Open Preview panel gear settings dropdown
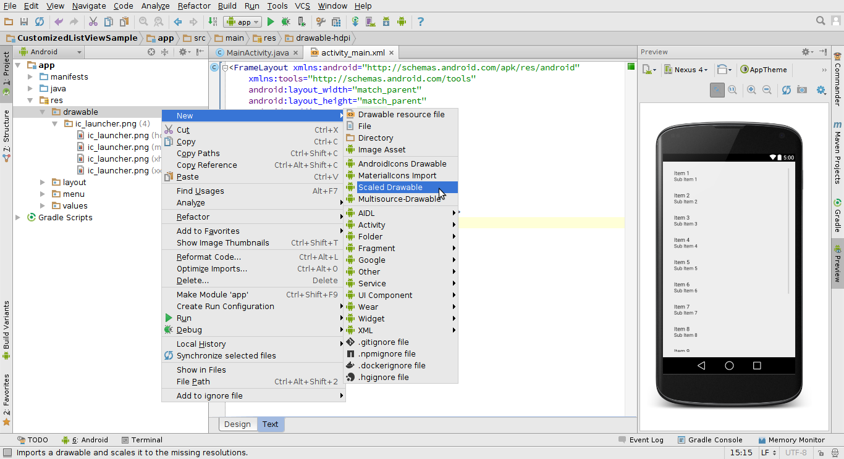The width and height of the screenshot is (844, 459). (807, 52)
